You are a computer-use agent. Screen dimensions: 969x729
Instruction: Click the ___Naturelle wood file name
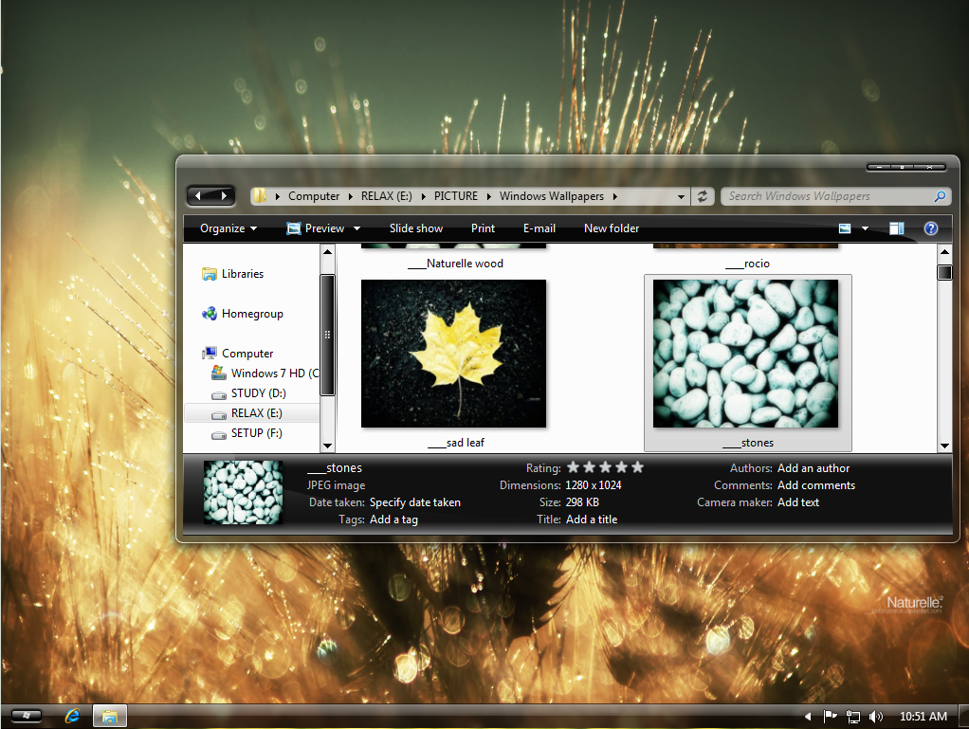455,264
